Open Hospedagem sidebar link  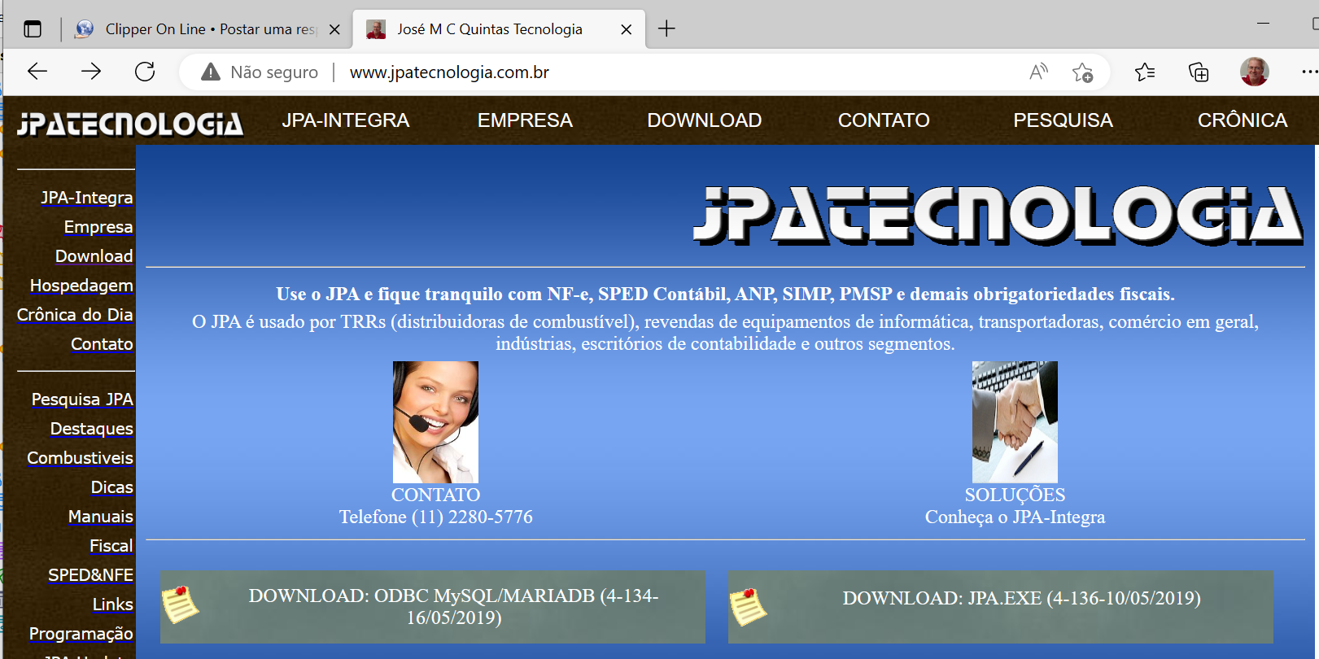[81, 286]
